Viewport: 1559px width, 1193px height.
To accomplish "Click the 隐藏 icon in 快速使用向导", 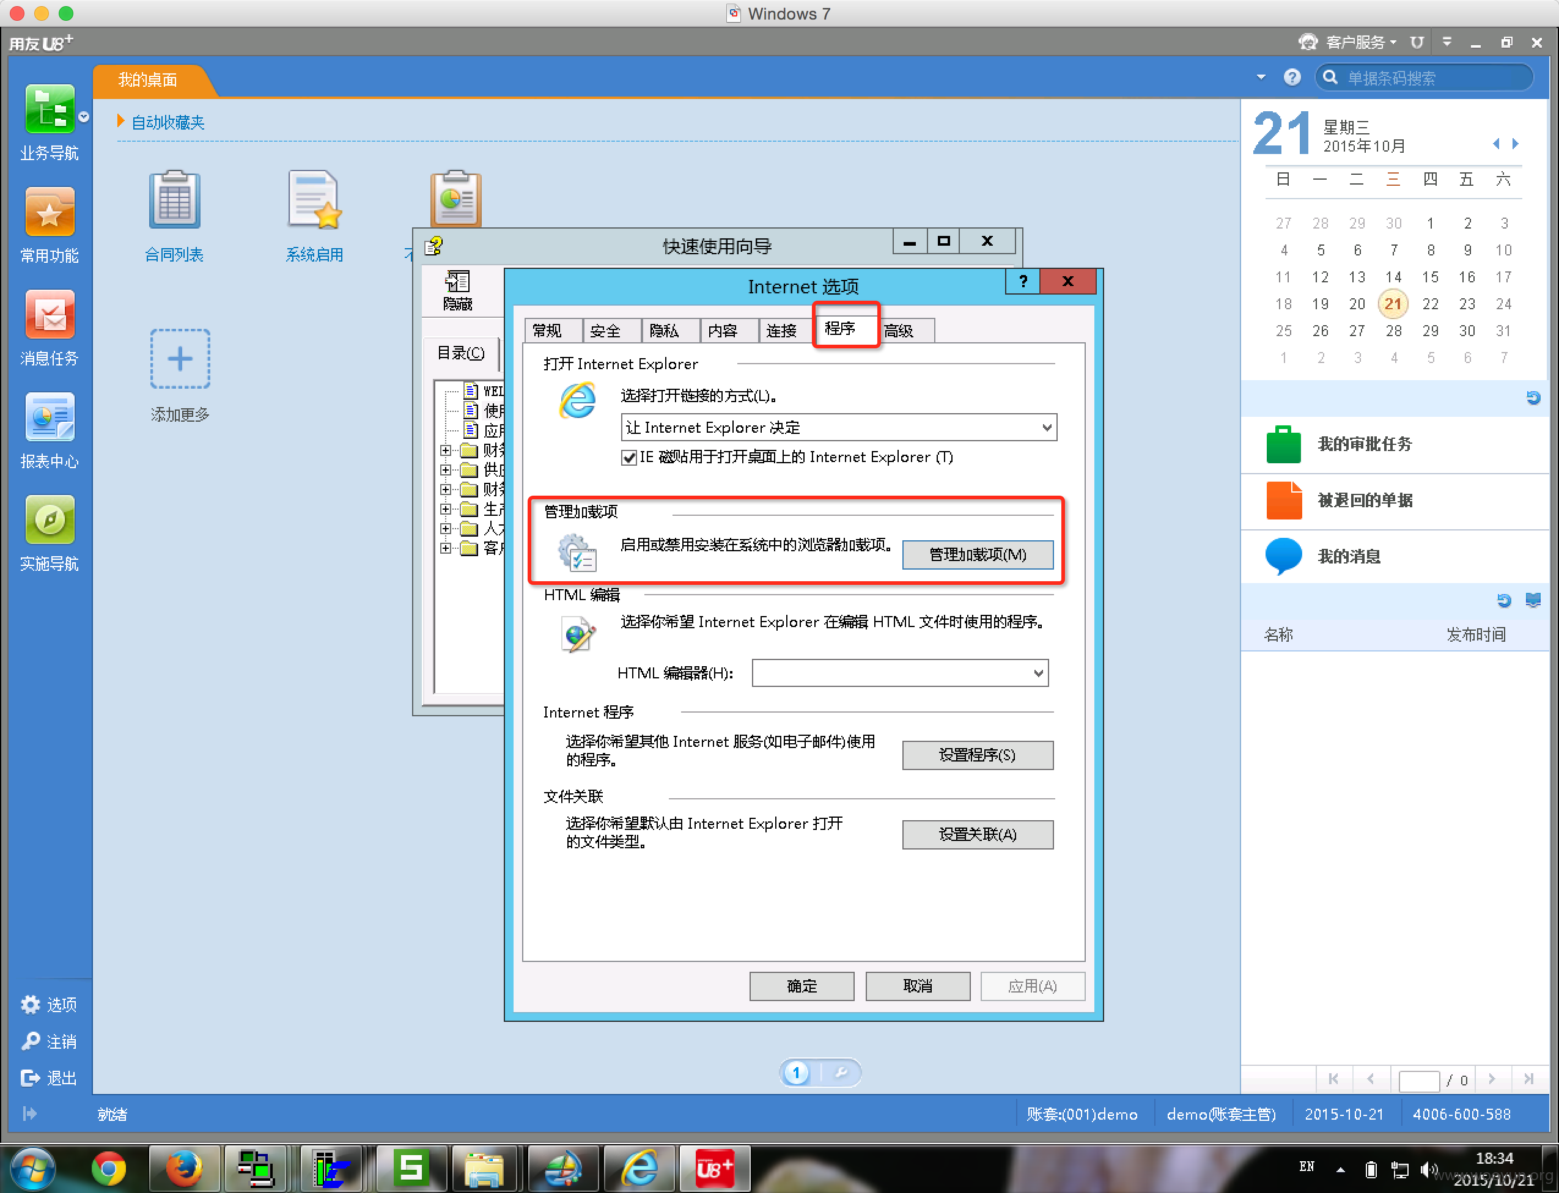I will pyautogui.click(x=457, y=290).
